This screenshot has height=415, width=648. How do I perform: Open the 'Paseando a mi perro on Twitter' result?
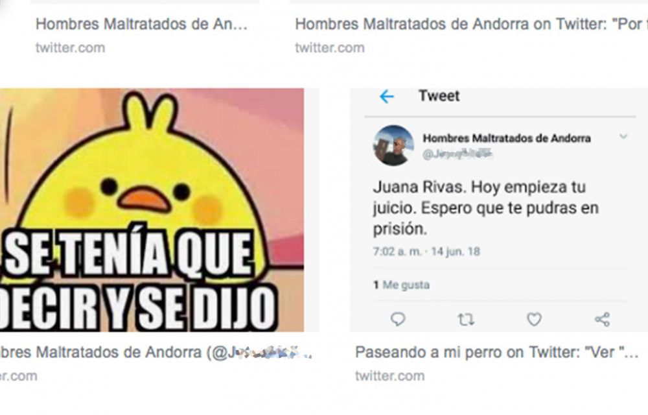coord(496,352)
